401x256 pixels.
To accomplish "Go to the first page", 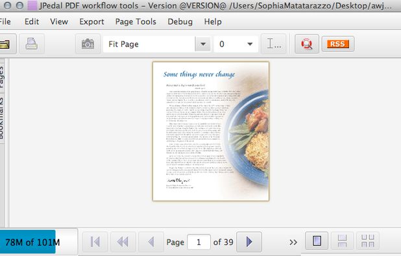I will coord(95,242).
